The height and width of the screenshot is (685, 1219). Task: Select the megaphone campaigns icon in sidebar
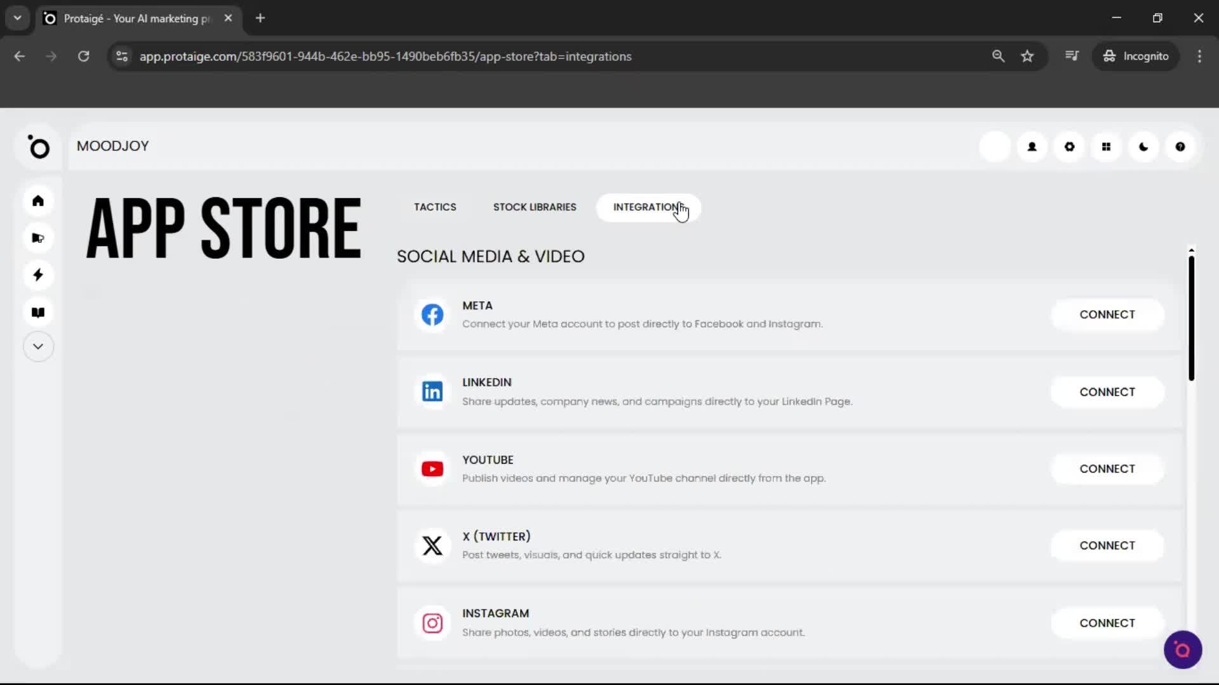tap(38, 238)
